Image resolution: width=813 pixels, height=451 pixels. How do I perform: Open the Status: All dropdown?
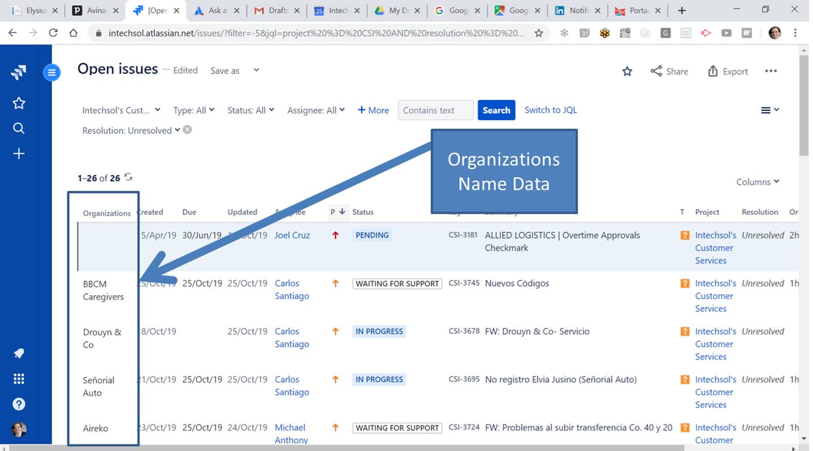(251, 110)
